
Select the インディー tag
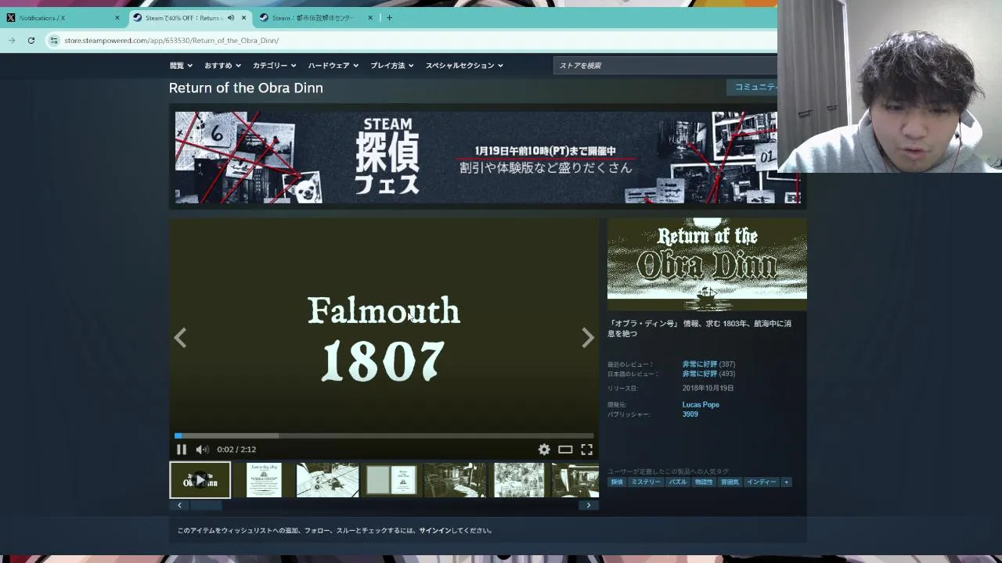click(762, 482)
